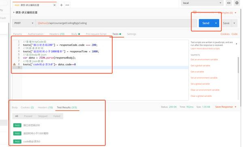The image size is (243, 147).
Task: Open the tab options ellipsis menu
Action: [x=67, y=5]
